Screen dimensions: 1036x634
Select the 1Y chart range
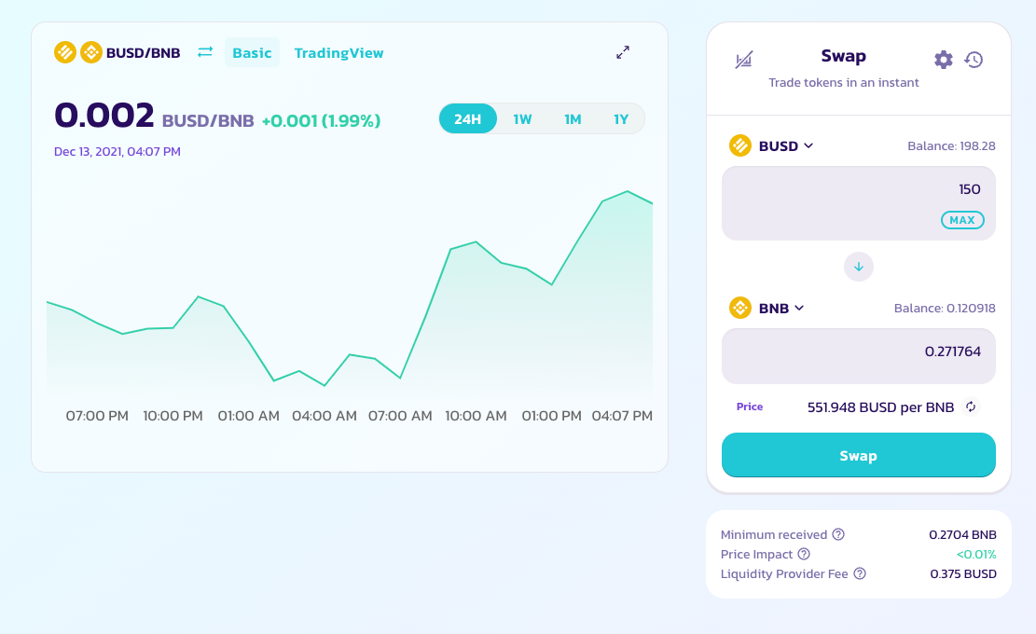click(620, 119)
